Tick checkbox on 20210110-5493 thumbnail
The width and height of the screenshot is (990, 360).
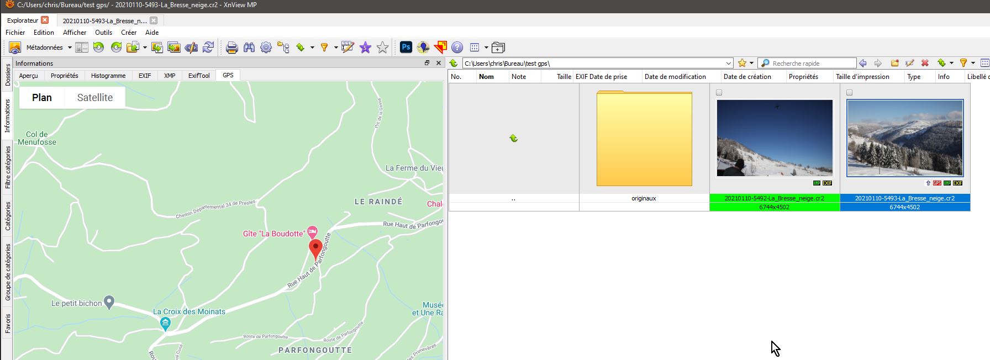tap(849, 93)
